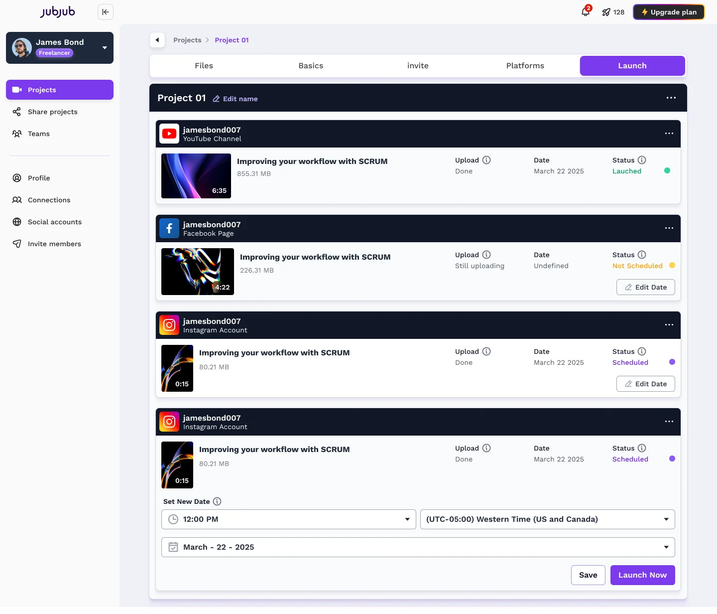This screenshot has height=614, width=717.
Task: Open the 12:00 PM time dropdown
Action: click(408, 519)
